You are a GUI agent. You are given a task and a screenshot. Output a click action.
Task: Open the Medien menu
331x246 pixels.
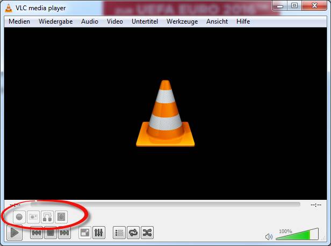pos(19,21)
